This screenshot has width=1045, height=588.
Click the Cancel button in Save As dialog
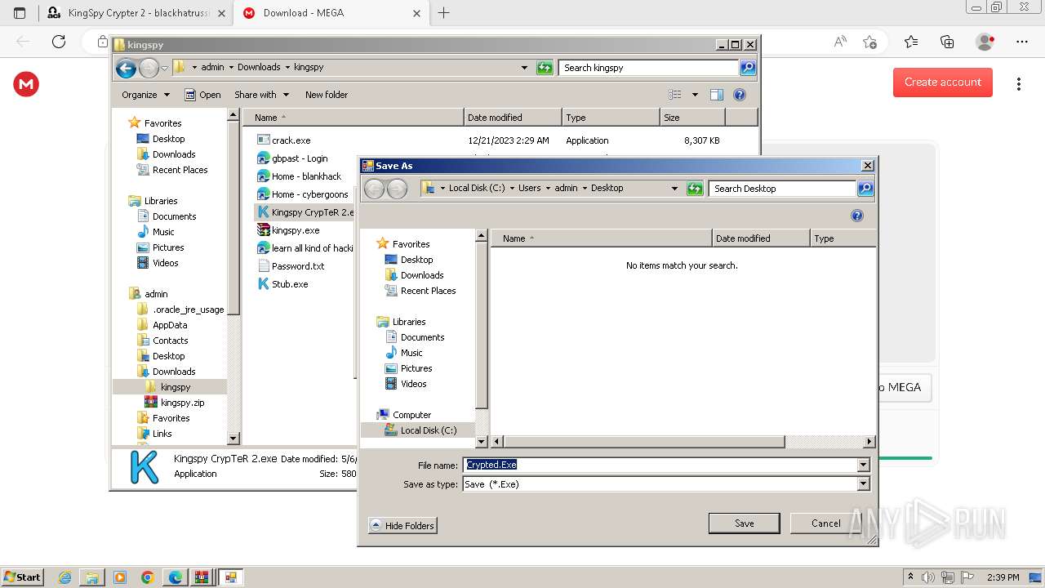pyautogui.click(x=825, y=523)
